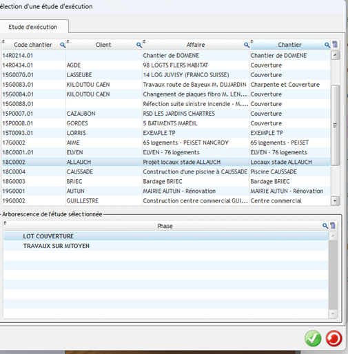Select row 15G0088.01
Image resolution: width=348 pixels, height=354 pixels.
(166, 104)
